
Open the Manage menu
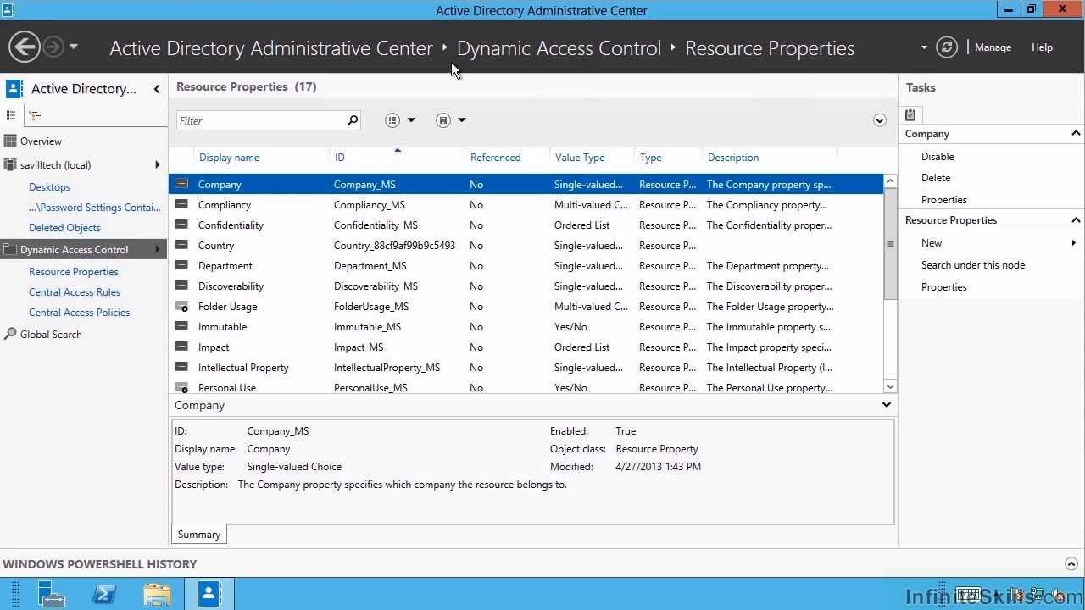(x=993, y=47)
